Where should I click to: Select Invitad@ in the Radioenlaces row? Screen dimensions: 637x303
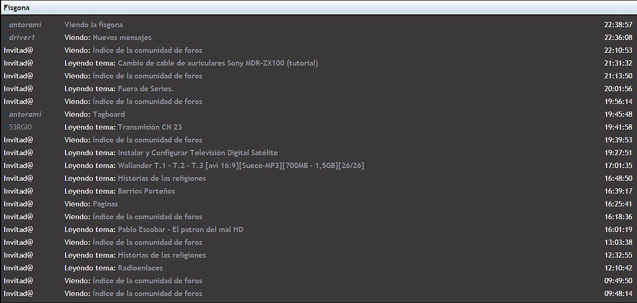18,268
